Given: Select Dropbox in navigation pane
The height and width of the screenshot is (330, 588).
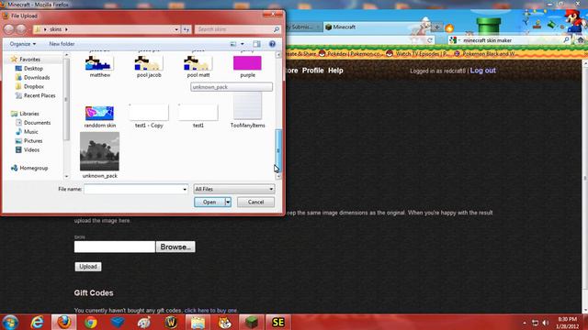Looking at the screenshot, I should point(34,86).
